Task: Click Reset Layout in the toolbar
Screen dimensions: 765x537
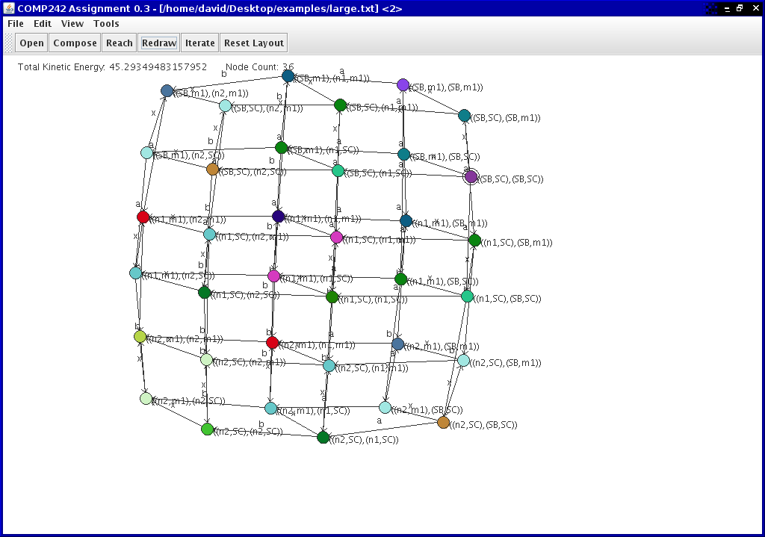Action: (253, 43)
